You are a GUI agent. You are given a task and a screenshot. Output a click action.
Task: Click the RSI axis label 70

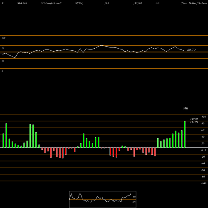tap(3, 48)
